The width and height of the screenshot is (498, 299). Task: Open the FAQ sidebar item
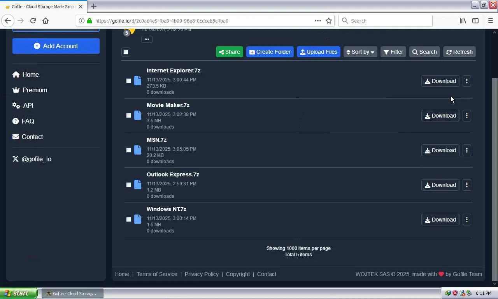(x=23, y=121)
